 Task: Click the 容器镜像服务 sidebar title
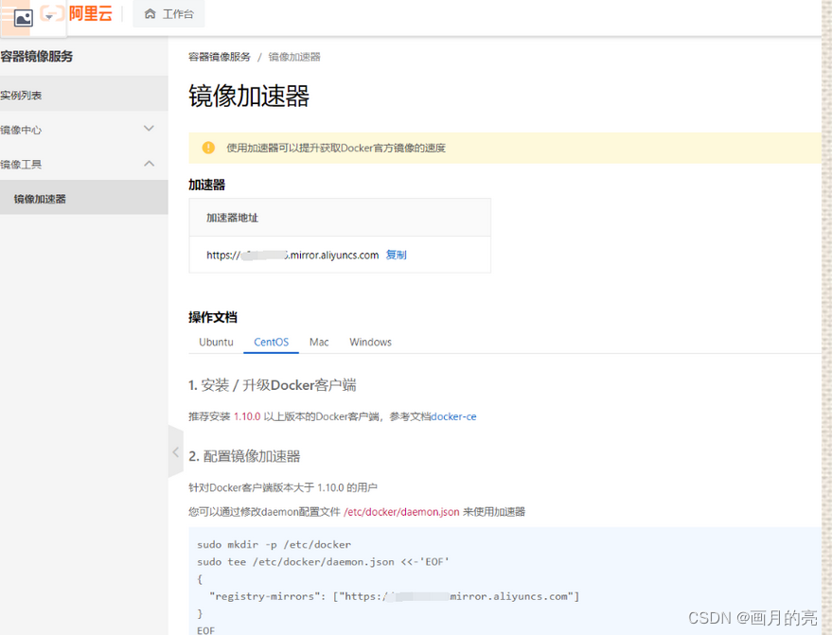coord(37,56)
